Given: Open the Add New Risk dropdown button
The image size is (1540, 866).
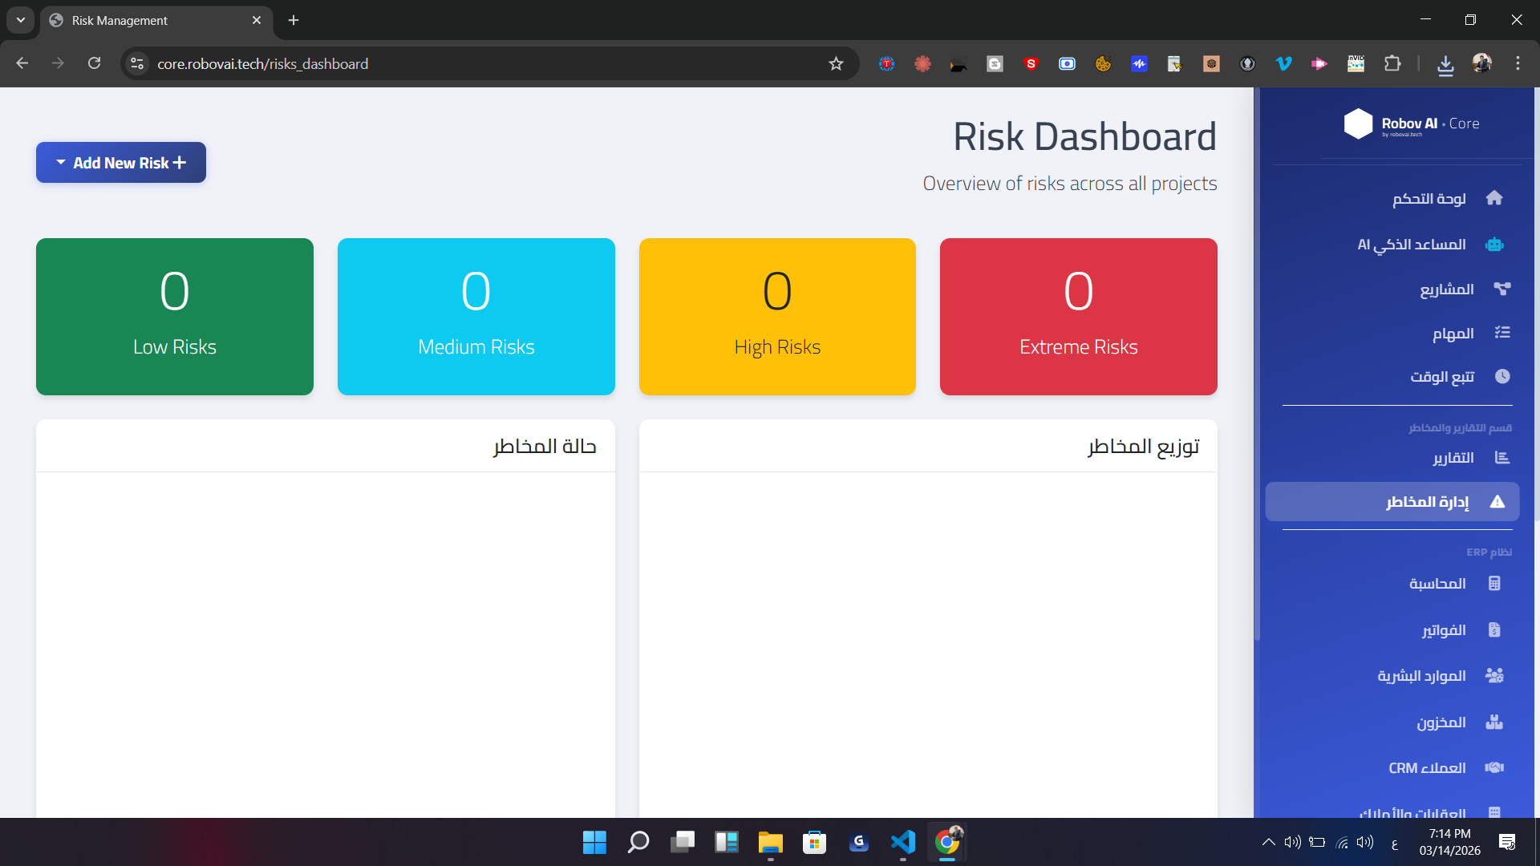Looking at the screenshot, I should pos(121,163).
